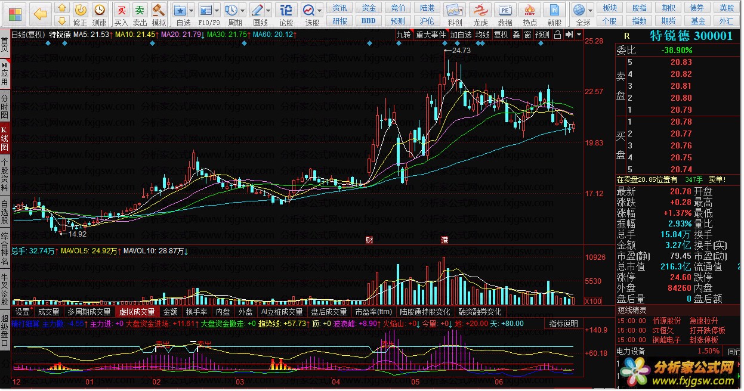
Task: Expand the 全球 globe dropdown arrow
Action: click(x=591, y=11)
